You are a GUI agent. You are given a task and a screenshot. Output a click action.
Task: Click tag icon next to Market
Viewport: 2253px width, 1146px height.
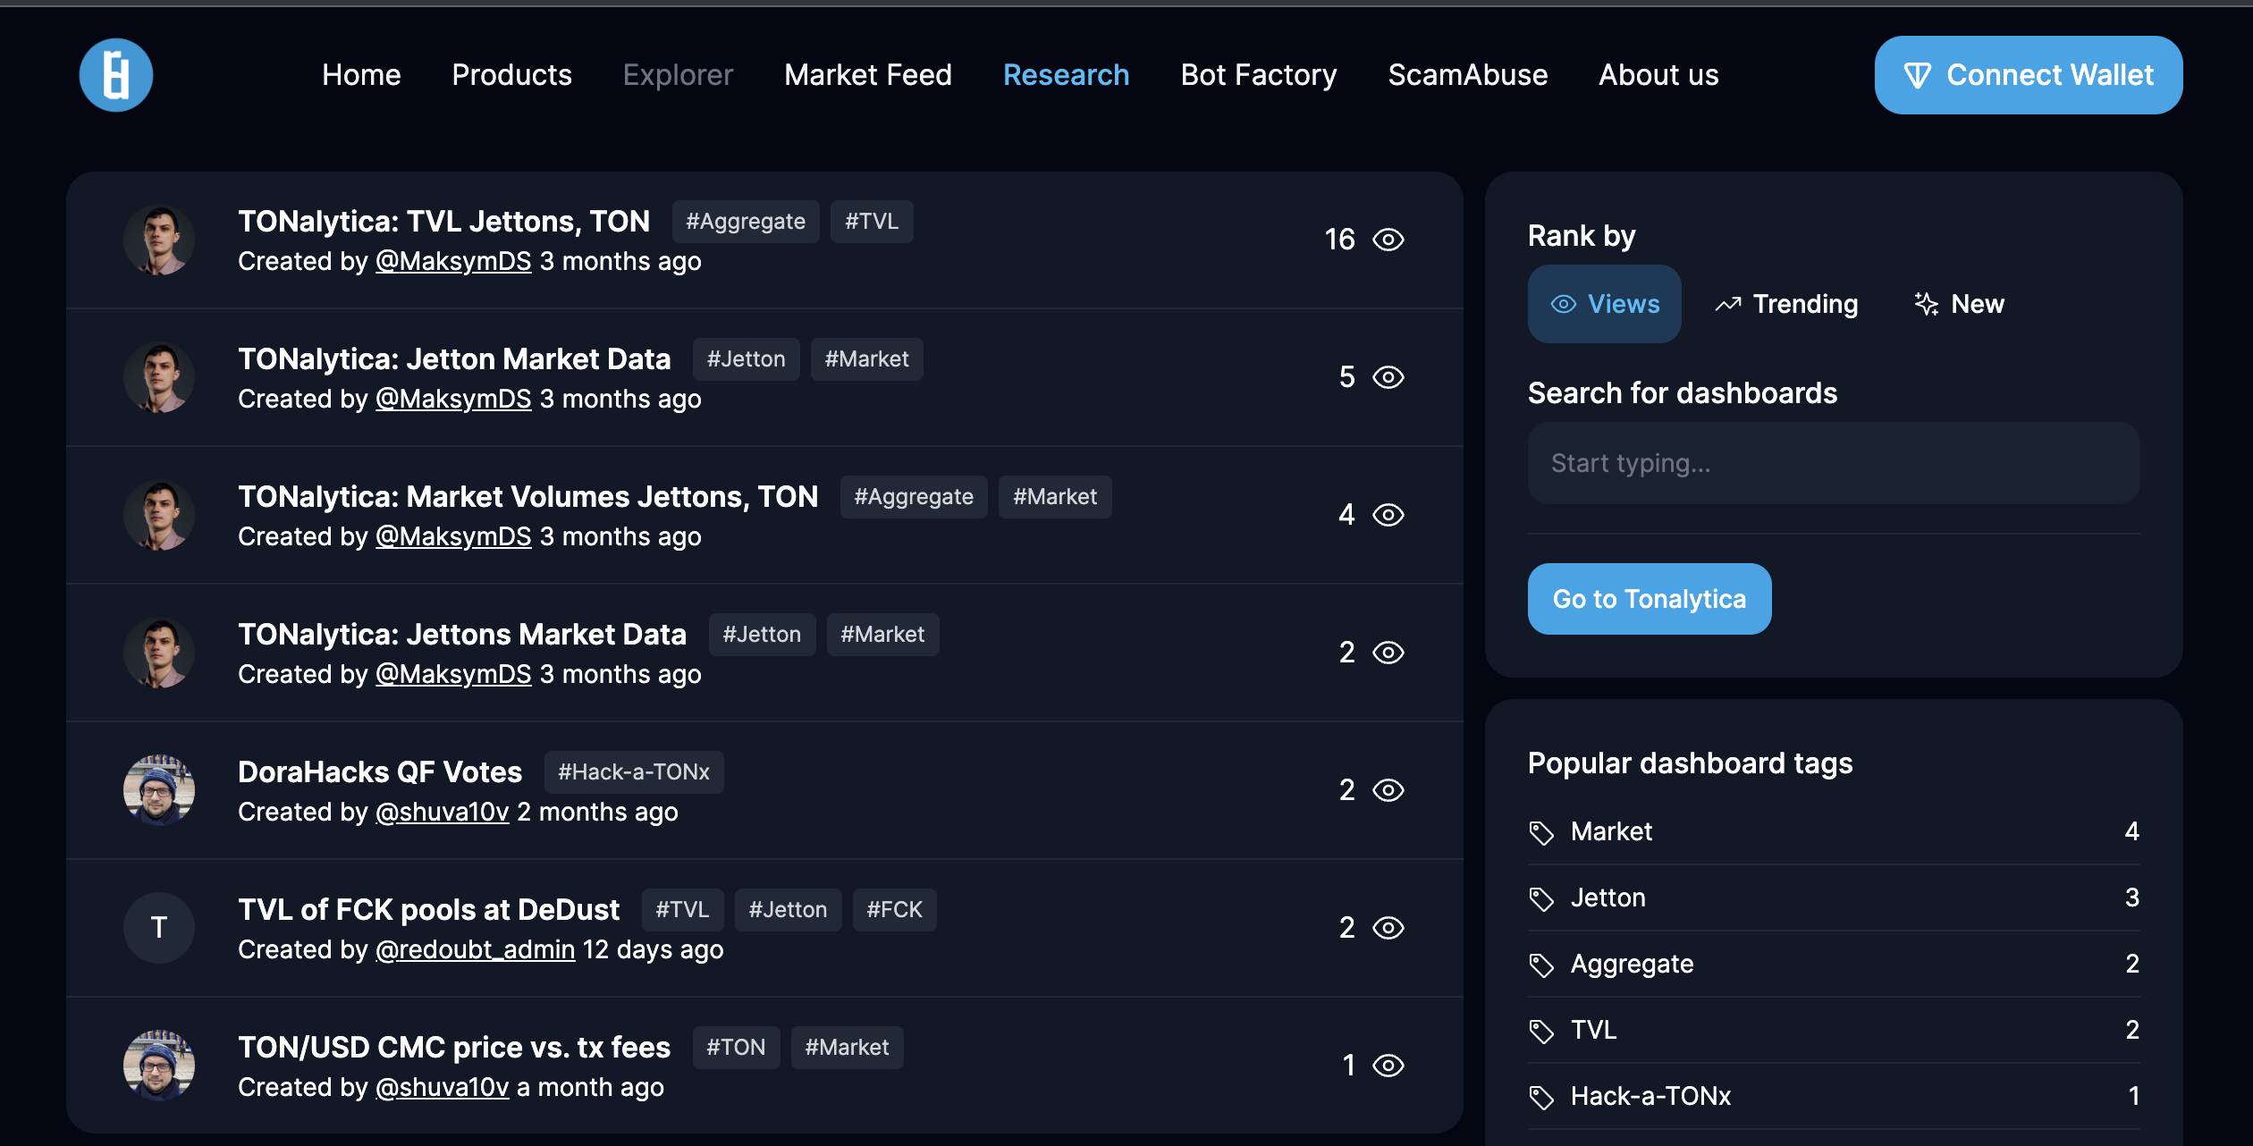1541,833
